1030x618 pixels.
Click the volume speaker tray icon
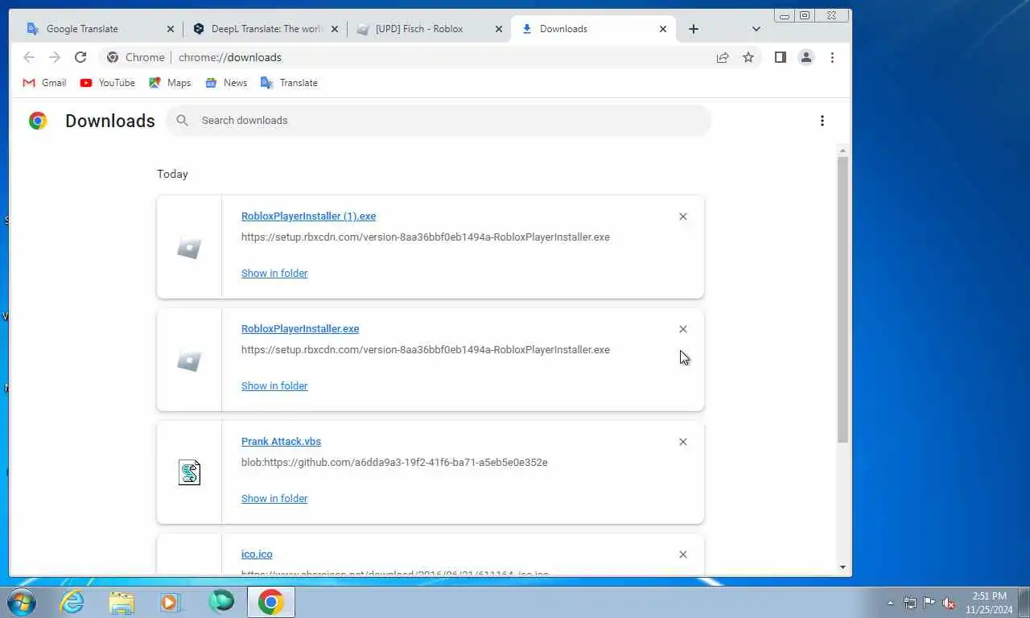click(x=949, y=603)
